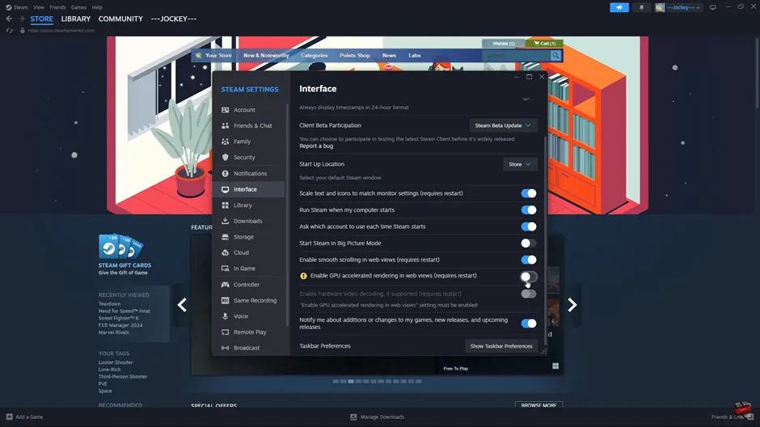Toggle ask which account on startup

[528, 226]
